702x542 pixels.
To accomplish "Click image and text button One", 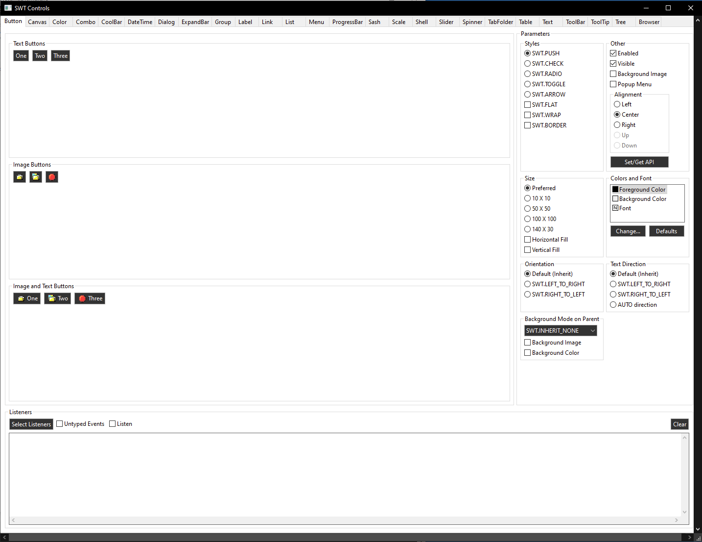I will 27,298.
